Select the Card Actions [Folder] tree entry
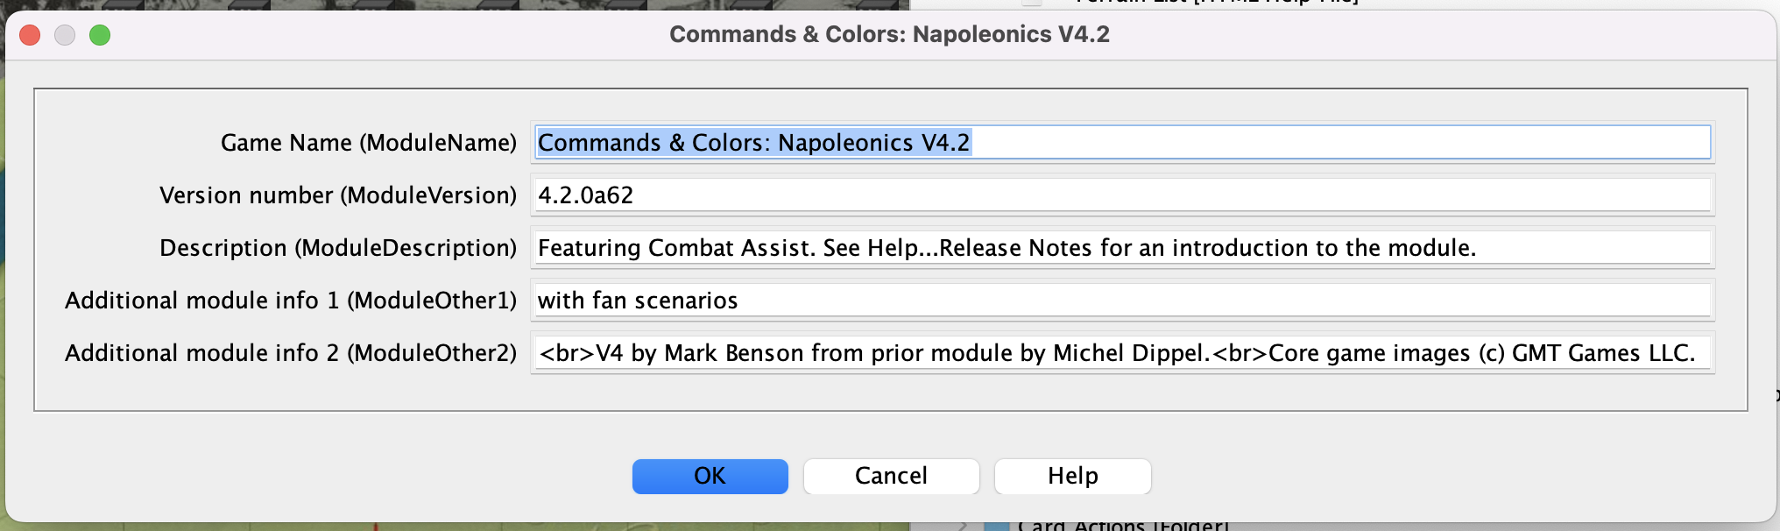 (x=1123, y=526)
